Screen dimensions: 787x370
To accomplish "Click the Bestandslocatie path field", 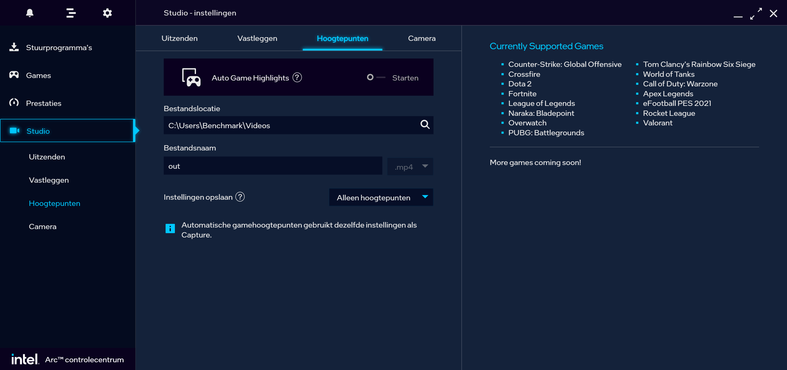I will pos(298,125).
